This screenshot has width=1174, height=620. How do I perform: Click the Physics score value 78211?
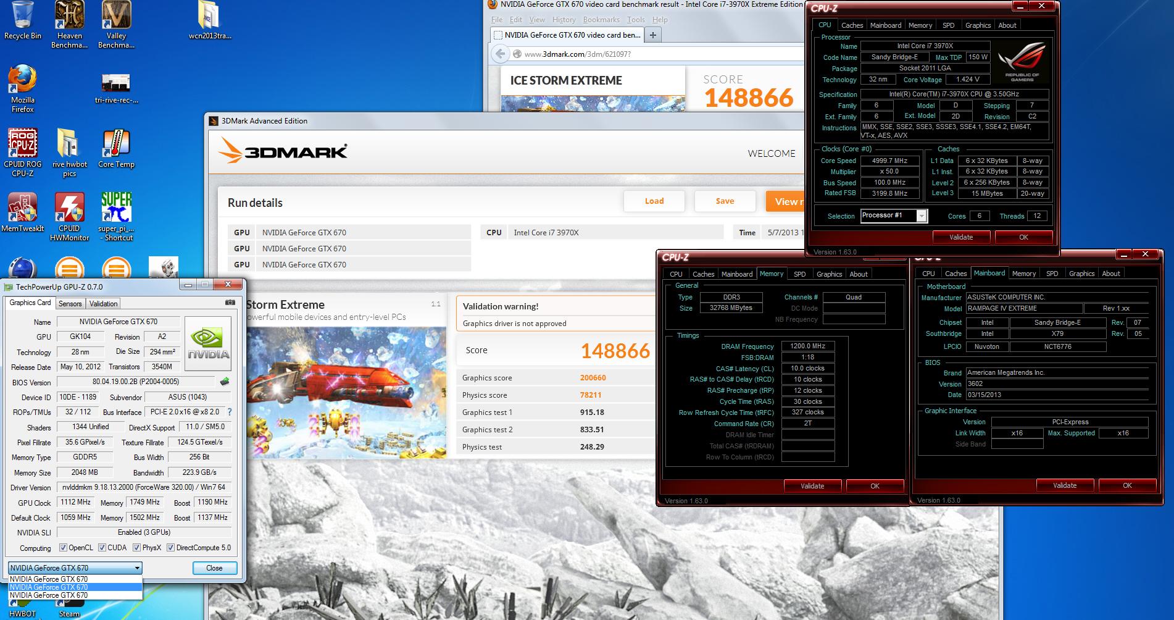click(x=591, y=395)
